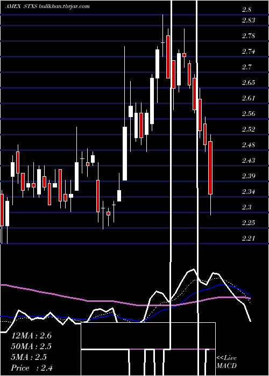This screenshot has height=376, width=269.
Task: Click the 2.61 price axis label
Action: click(249, 98)
